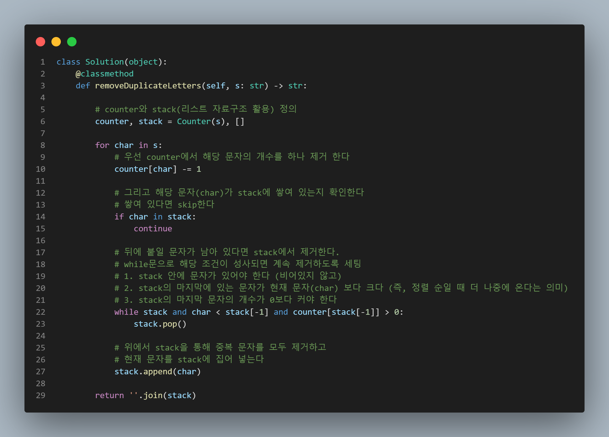609x437 pixels.
Task: Click the green maximize dot
Action: coord(72,42)
